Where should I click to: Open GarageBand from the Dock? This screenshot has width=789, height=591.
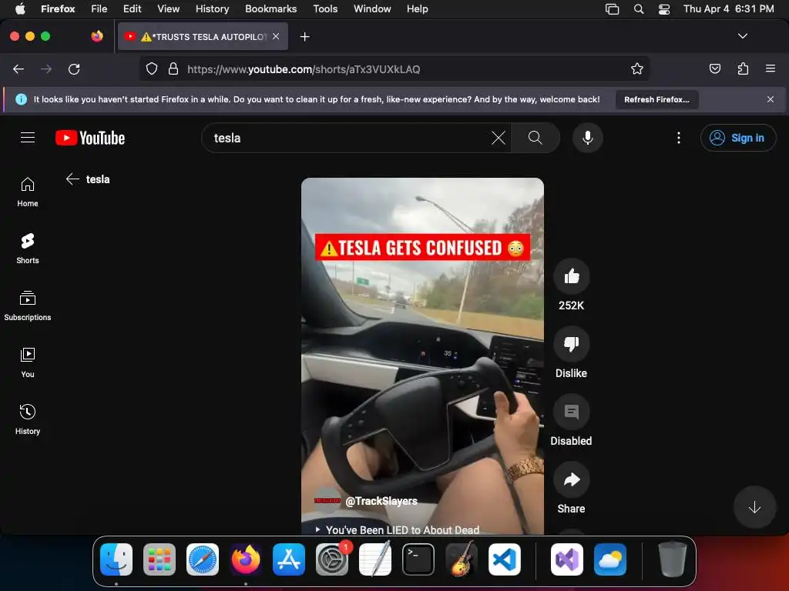(462, 559)
